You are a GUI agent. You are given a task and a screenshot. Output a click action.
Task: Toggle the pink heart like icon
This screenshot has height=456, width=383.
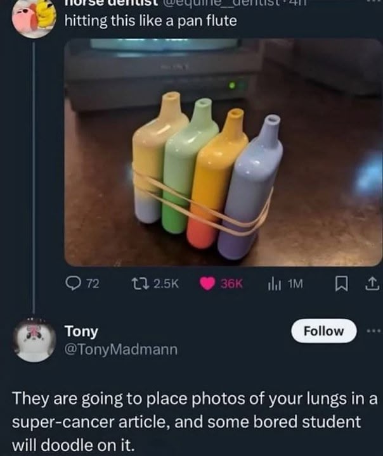[x=207, y=286]
